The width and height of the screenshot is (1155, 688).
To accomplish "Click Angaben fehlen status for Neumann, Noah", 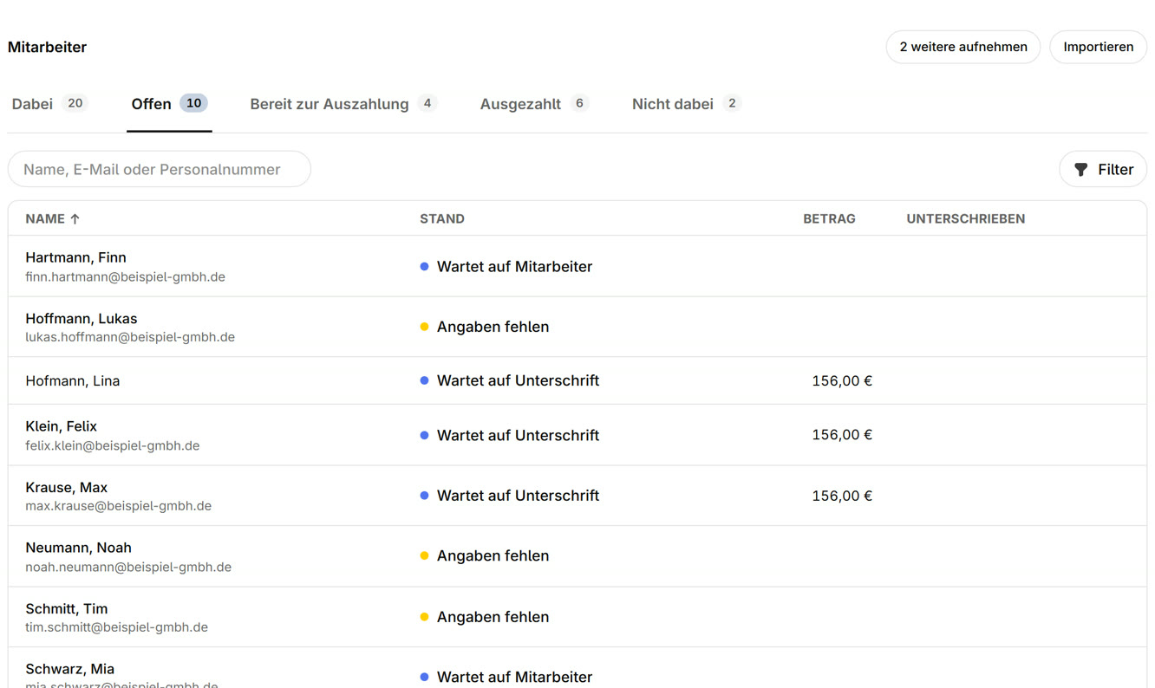I will [x=485, y=555].
